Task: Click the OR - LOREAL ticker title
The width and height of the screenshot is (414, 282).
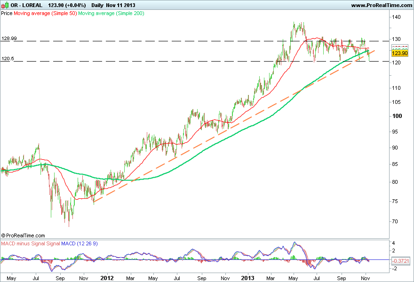Action: click(x=26, y=5)
